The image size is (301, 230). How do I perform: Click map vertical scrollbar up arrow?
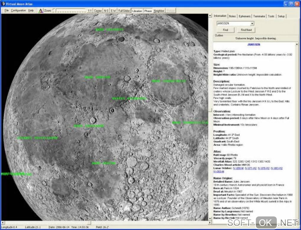210,16
